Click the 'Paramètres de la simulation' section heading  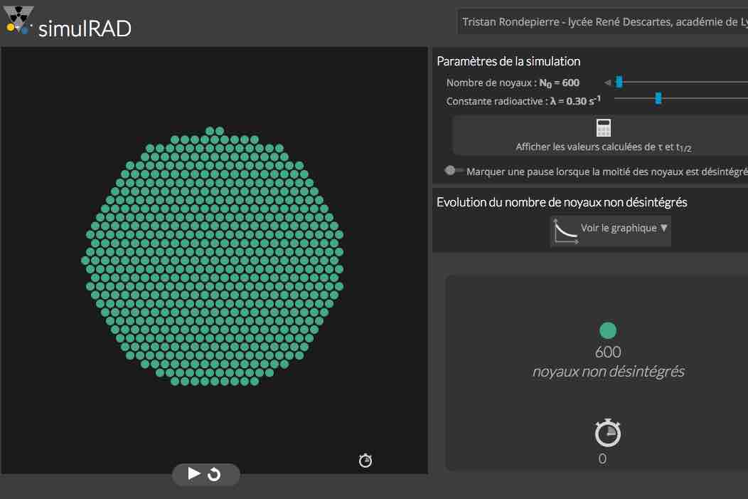click(x=508, y=61)
